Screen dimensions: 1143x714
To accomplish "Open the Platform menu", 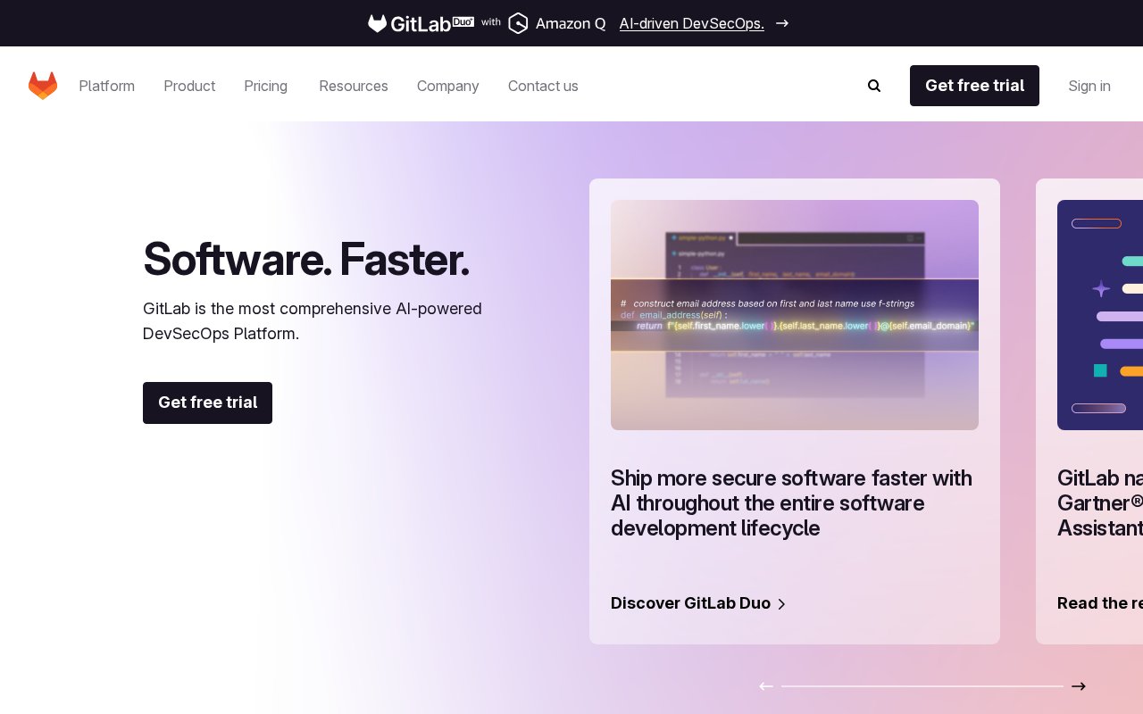I will coord(106,86).
